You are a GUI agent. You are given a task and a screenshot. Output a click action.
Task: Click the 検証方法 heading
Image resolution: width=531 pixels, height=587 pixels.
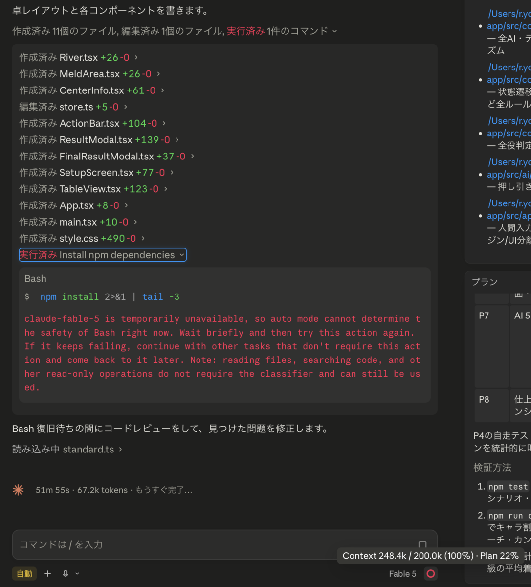pyautogui.click(x=492, y=468)
